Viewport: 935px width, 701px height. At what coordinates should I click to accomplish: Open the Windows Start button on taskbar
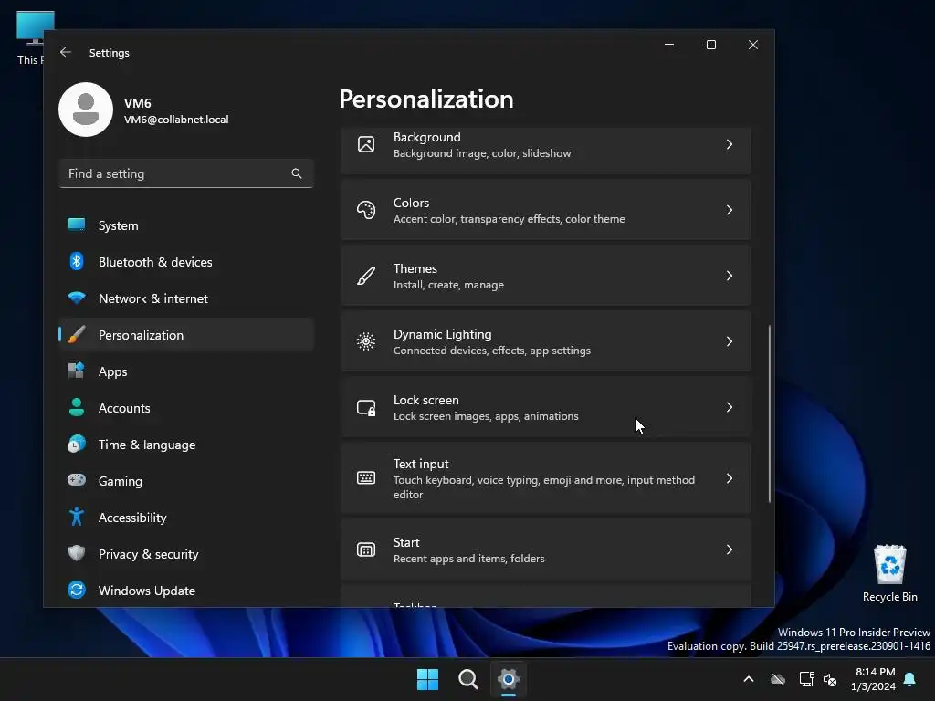(427, 679)
